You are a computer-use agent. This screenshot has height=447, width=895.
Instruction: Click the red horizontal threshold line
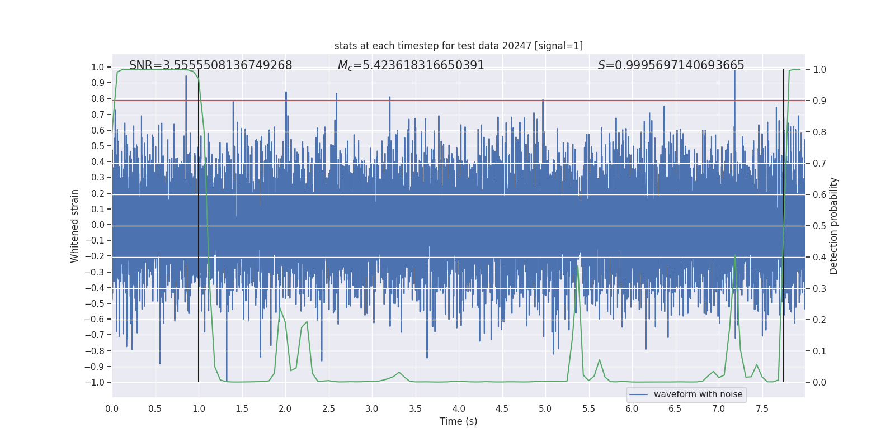pyautogui.click(x=459, y=101)
